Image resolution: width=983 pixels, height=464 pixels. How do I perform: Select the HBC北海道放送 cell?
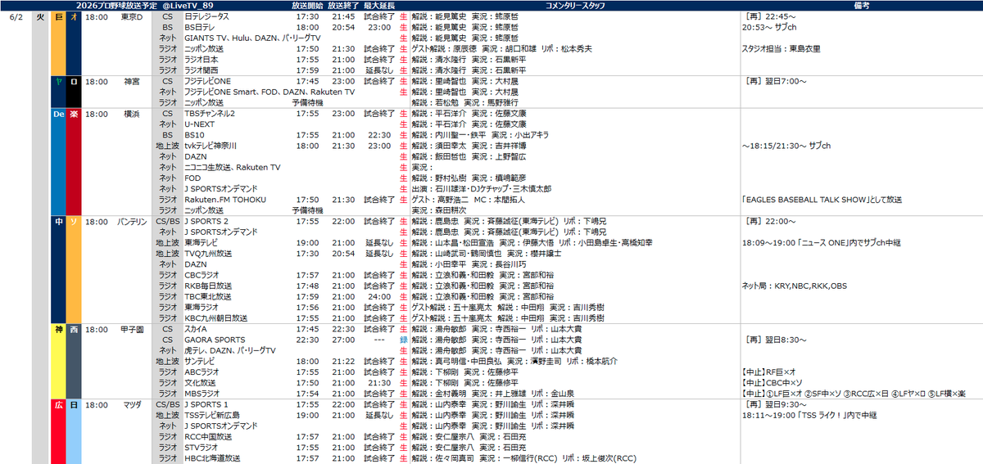(x=213, y=458)
